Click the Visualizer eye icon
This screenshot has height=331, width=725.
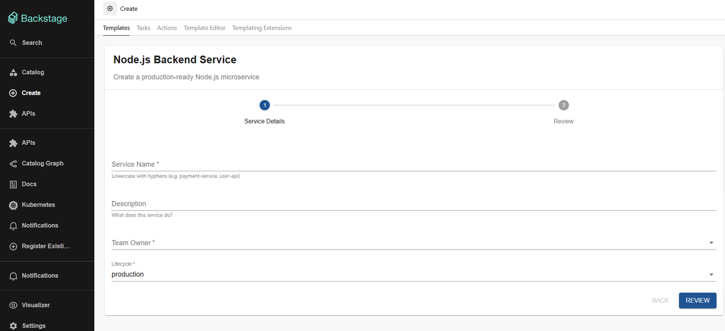tap(13, 305)
